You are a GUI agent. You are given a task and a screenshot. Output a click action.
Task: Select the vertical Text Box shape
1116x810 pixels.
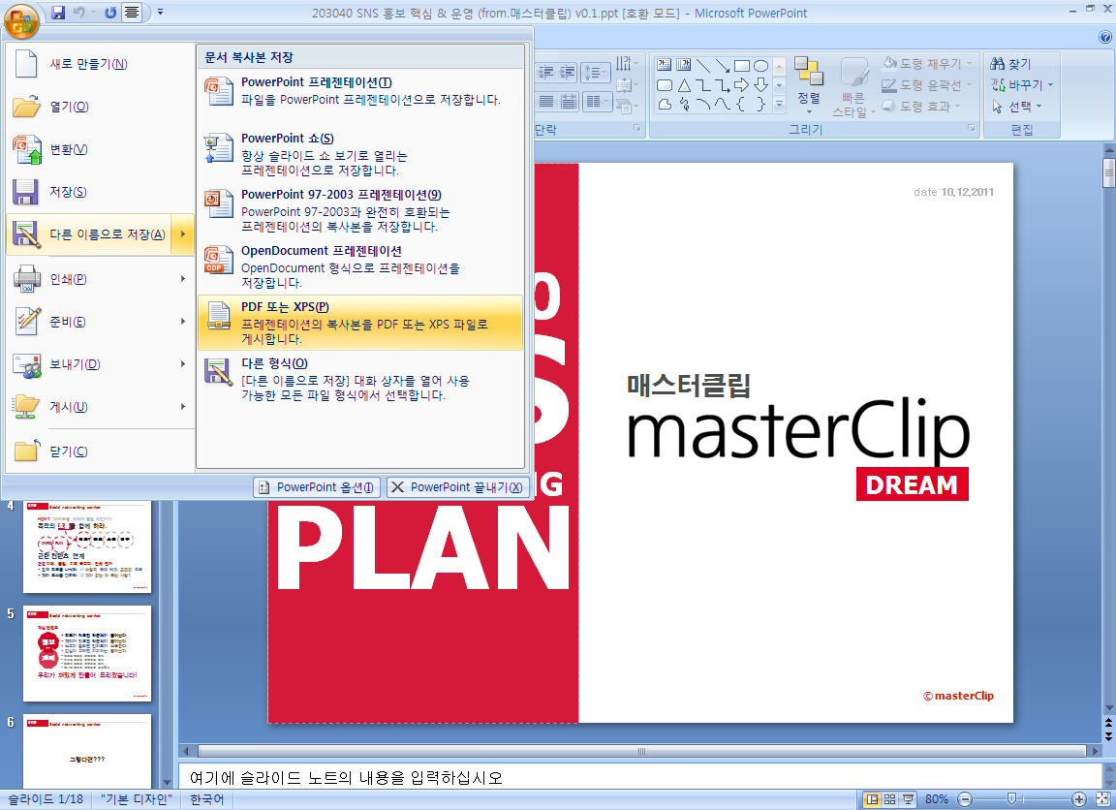pyautogui.click(x=683, y=66)
